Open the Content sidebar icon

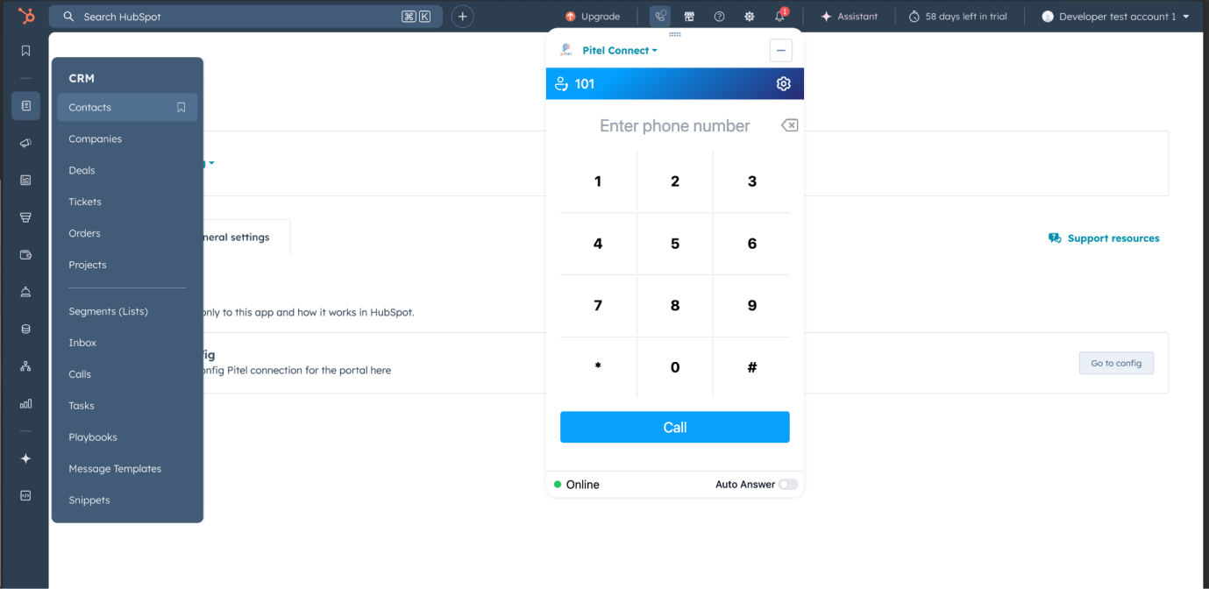click(x=25, y=180)
